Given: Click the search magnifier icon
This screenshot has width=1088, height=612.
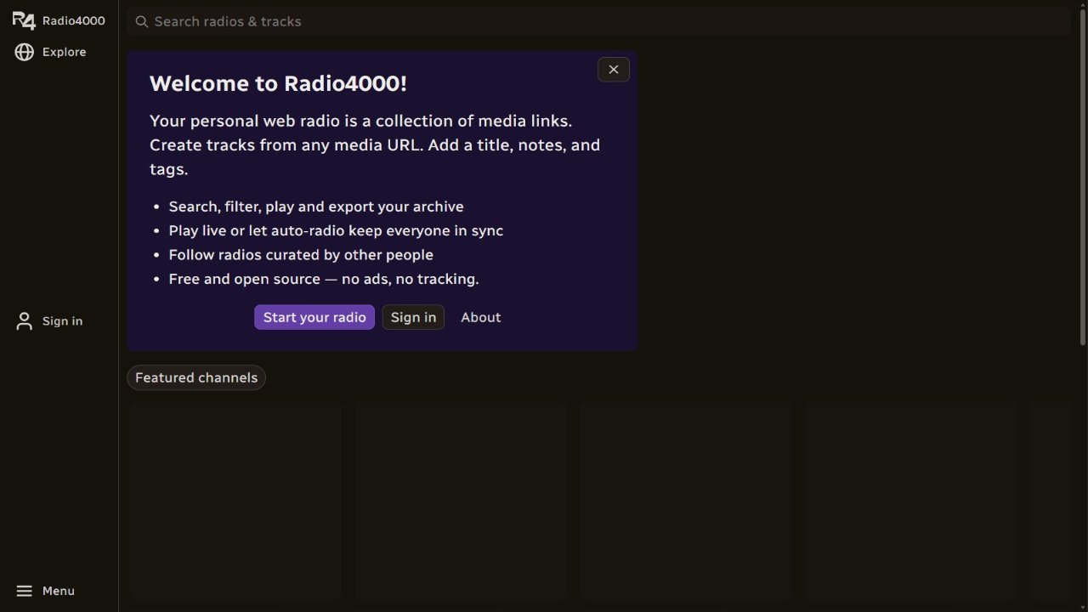Looking at the screenshot, I should 142,21.
